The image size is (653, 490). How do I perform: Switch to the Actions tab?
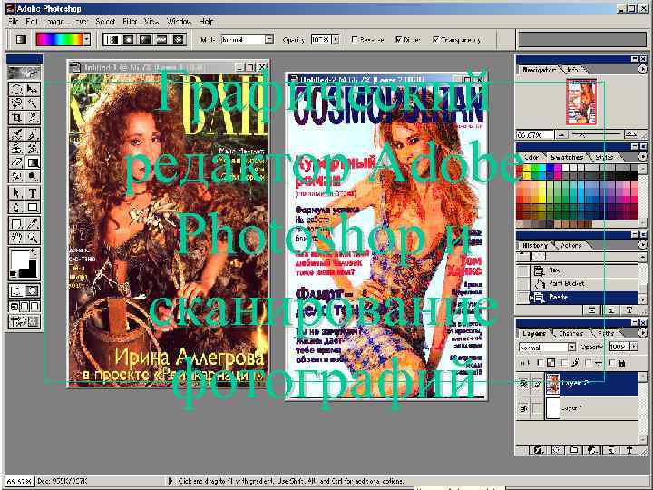tap(571, 245)
